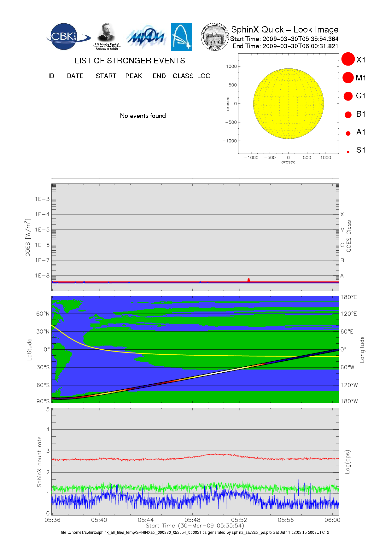Image resolution: width=391 pixels, height=553 pixels.
Task: Click the blue MIFI script logo
Action: tap(146, 37)
